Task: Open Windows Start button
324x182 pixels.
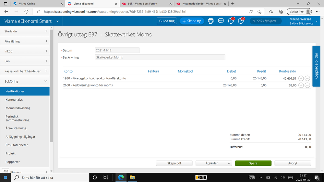Action: pos(6,177)
